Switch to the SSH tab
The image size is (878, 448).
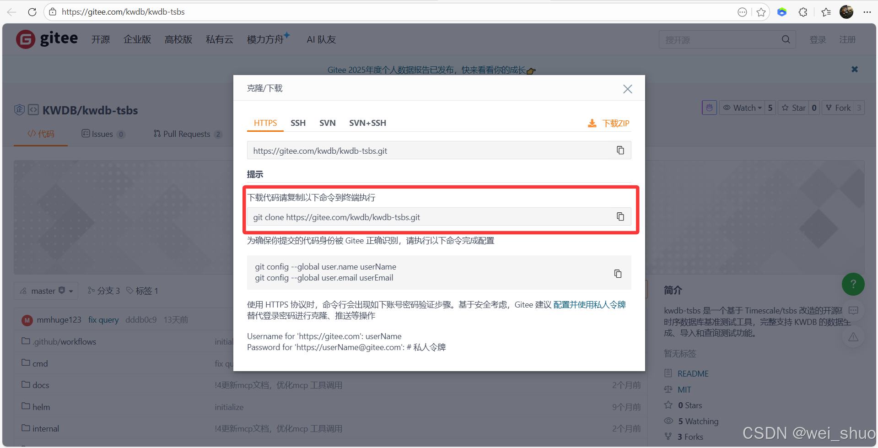click(298, 123)
